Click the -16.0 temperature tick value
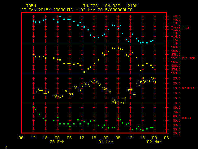The image size is (198, 149). point(174,43)
